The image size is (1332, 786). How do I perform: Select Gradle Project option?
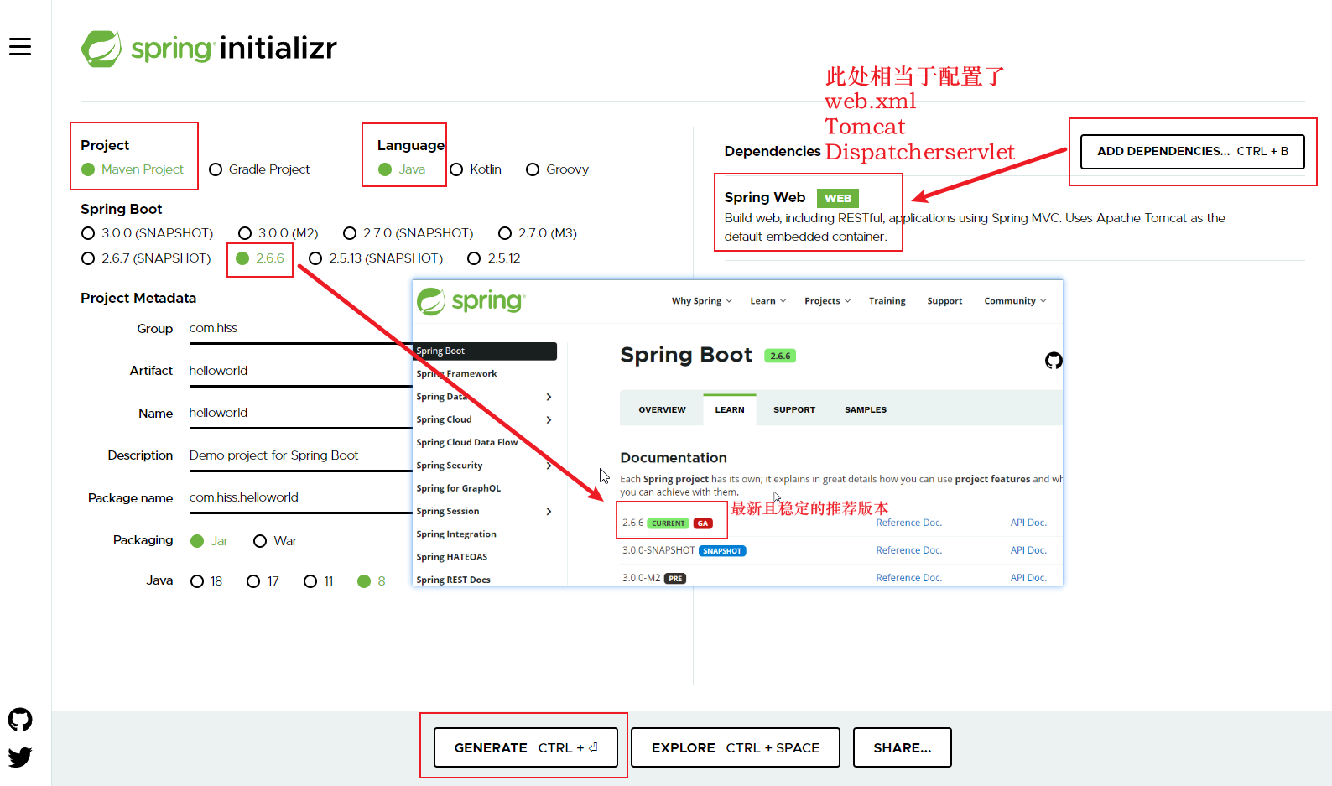point(259,169)
